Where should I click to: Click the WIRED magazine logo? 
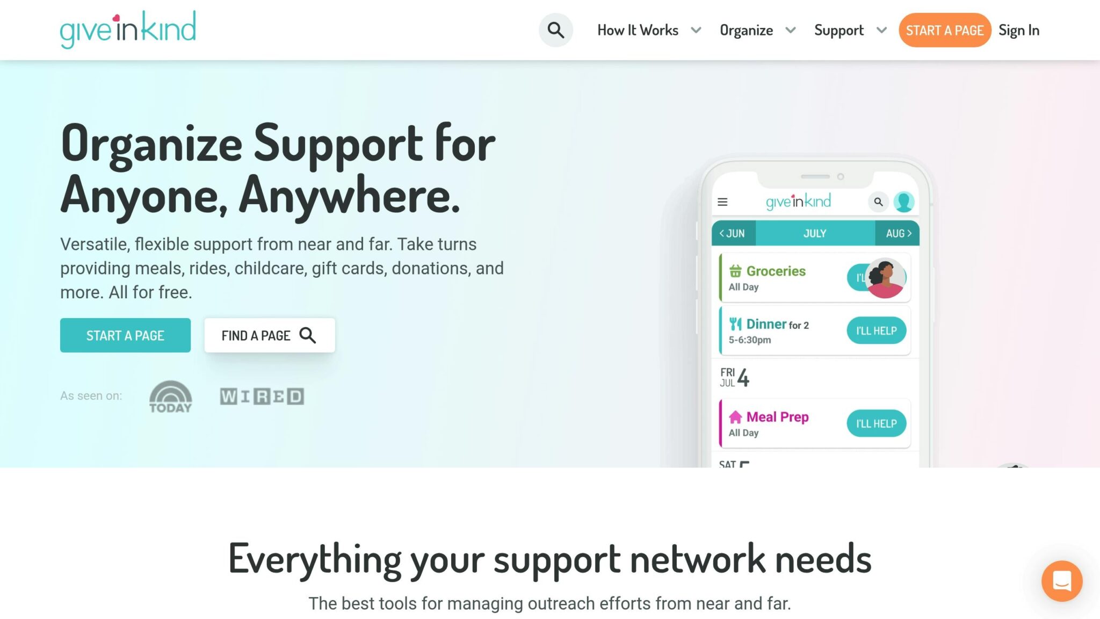262,397
